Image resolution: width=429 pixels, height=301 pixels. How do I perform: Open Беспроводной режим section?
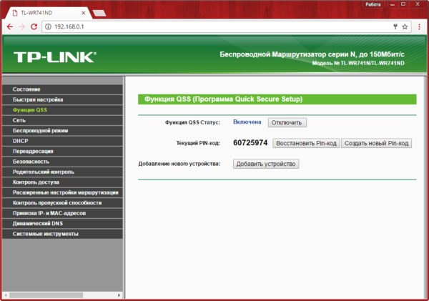[62, 131]
